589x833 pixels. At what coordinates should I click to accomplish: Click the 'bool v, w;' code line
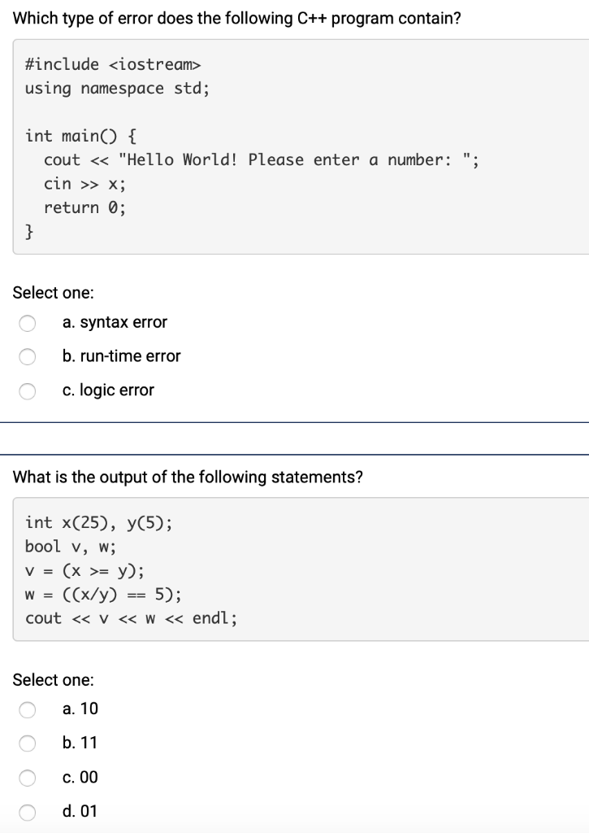click(x=71, y=547)
